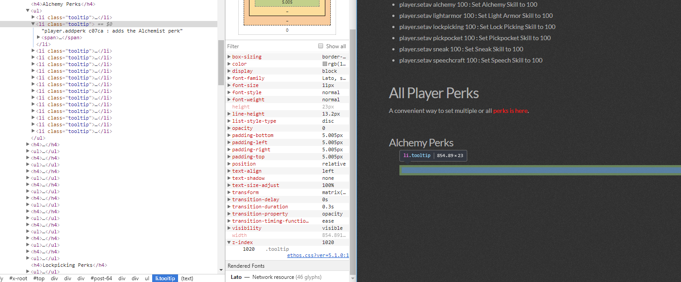Expand the span element in DOM tree
This screenshot has width=681, height=282.
[x=38, y=37]
